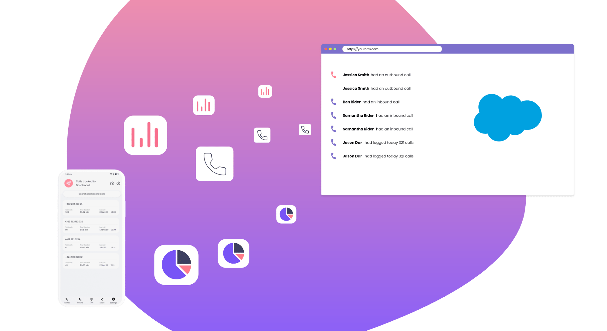Image resolution: width=607 pixels, height=331 pixels.
Task: Open the +312 312412 321 call card
Action: 90,226
